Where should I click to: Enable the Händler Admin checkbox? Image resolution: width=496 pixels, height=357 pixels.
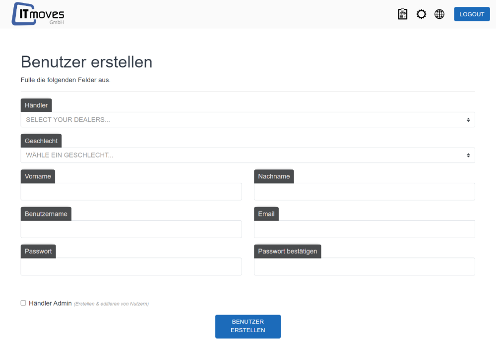coord(23,303)
